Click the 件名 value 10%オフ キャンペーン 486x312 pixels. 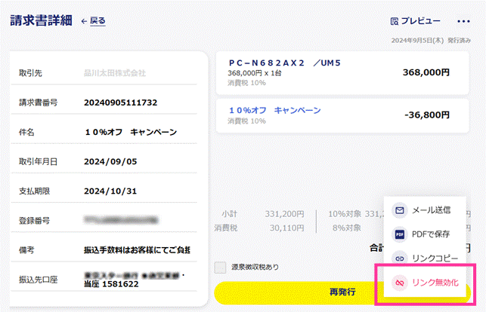point(131,132)
